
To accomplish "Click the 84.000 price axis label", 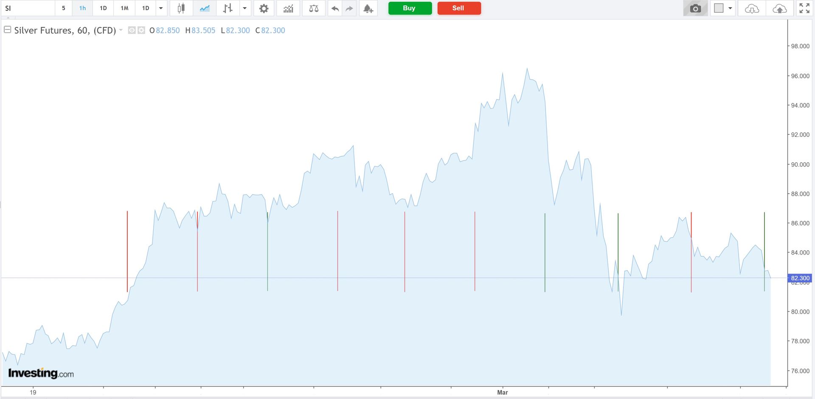I will (800, 253).
